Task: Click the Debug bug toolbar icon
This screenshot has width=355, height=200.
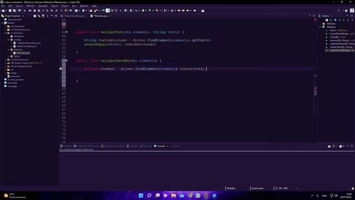Action: click(x=136, y=11)
